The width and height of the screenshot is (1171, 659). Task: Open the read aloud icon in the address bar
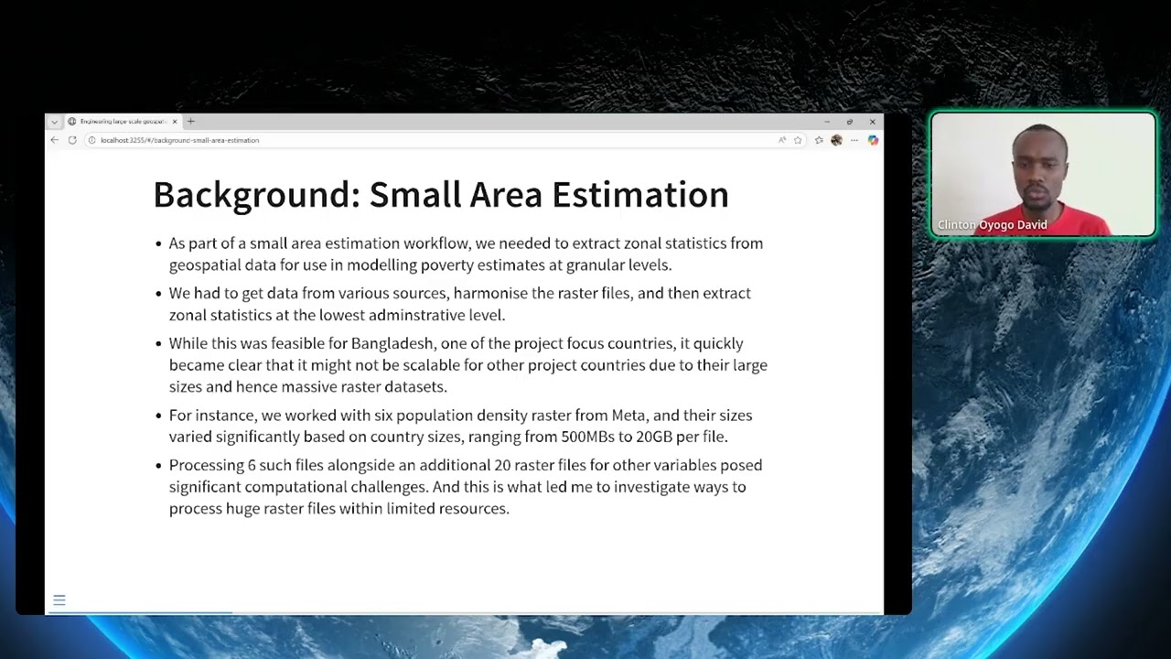(x=782, y=140)
